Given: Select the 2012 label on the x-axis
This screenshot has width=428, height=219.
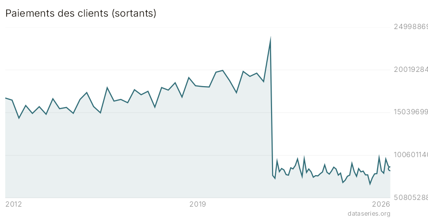Looking at the screenshot, I should (x=14, y=204).
